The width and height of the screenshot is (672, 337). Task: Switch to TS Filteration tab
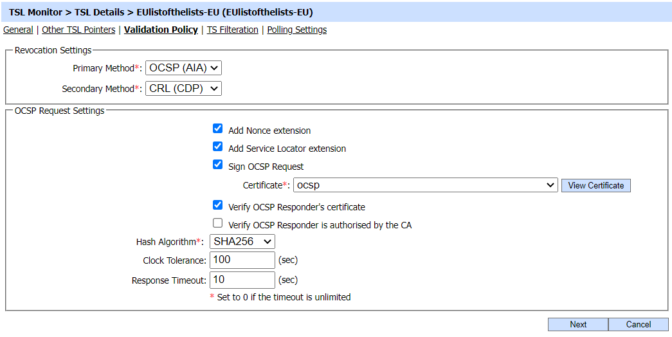232,30
